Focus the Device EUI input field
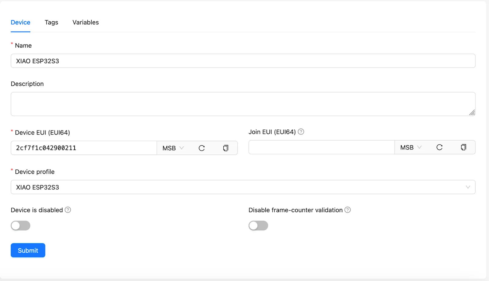The width and height of the screenshot is (489, 281). coord(84,148)
